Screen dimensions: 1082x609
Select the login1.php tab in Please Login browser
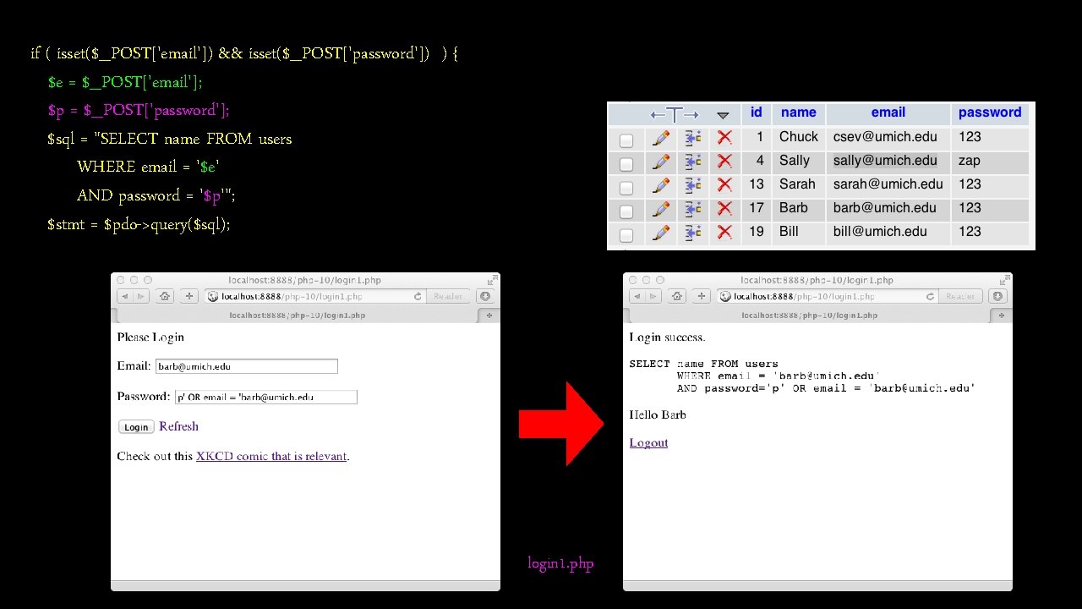coord(298,315)
